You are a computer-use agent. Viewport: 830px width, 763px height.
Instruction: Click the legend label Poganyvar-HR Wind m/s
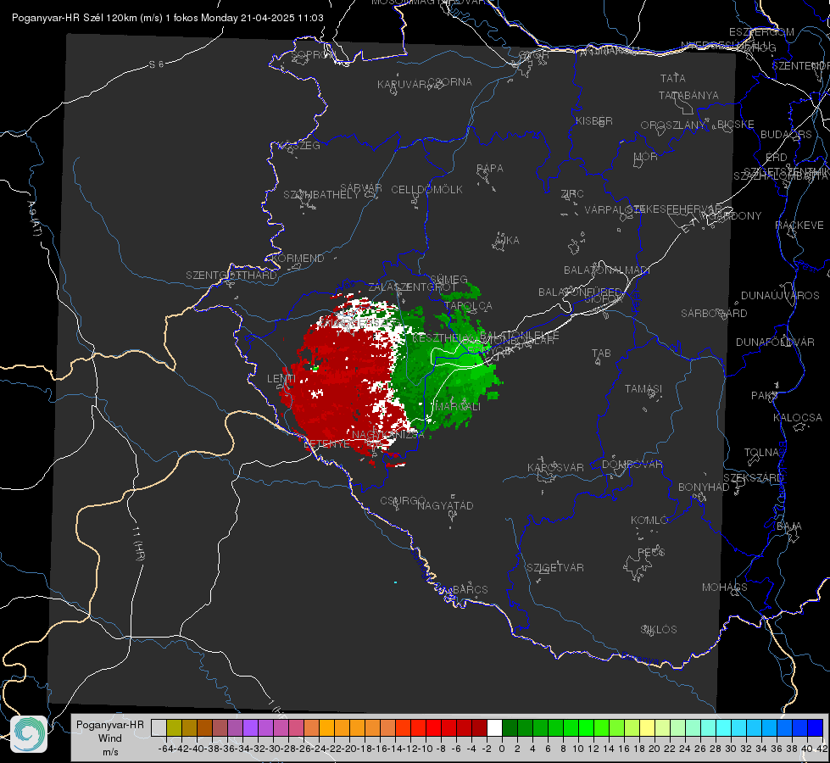pyautogui.click(x=110, y=738)
